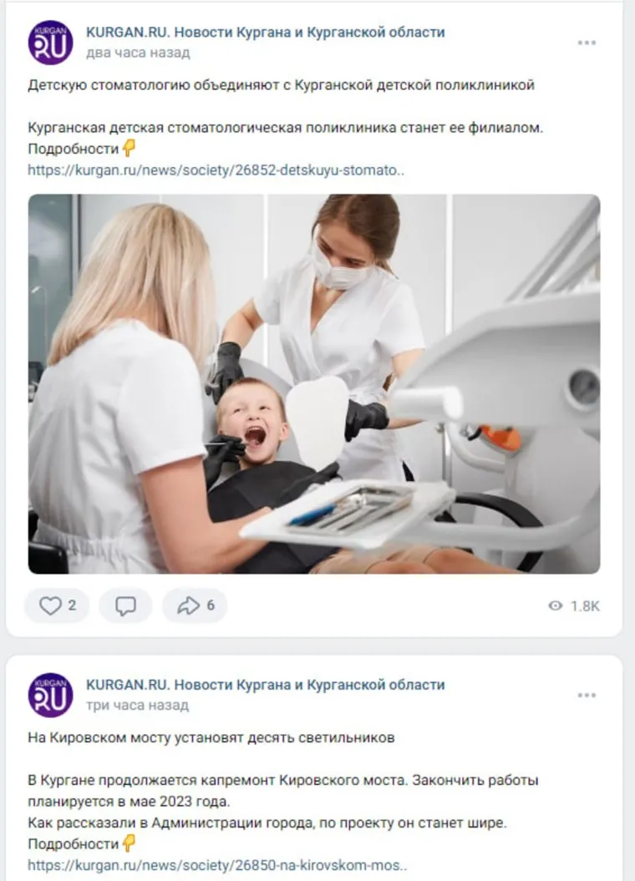Follow the kurgan.ru 26850-na-kirovskom-mos link

point(217,865)
